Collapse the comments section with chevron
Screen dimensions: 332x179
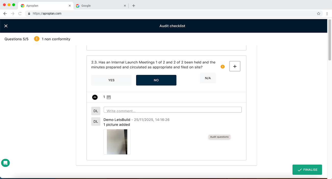coord(95,97)
